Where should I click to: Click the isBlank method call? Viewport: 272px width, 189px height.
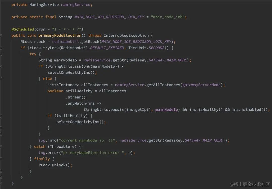(x=82, y=66)
